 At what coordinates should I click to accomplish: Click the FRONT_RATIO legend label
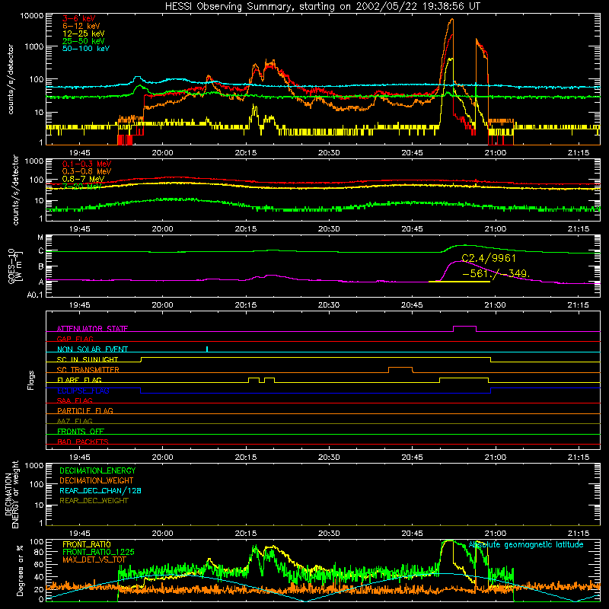tap(87, 544)
